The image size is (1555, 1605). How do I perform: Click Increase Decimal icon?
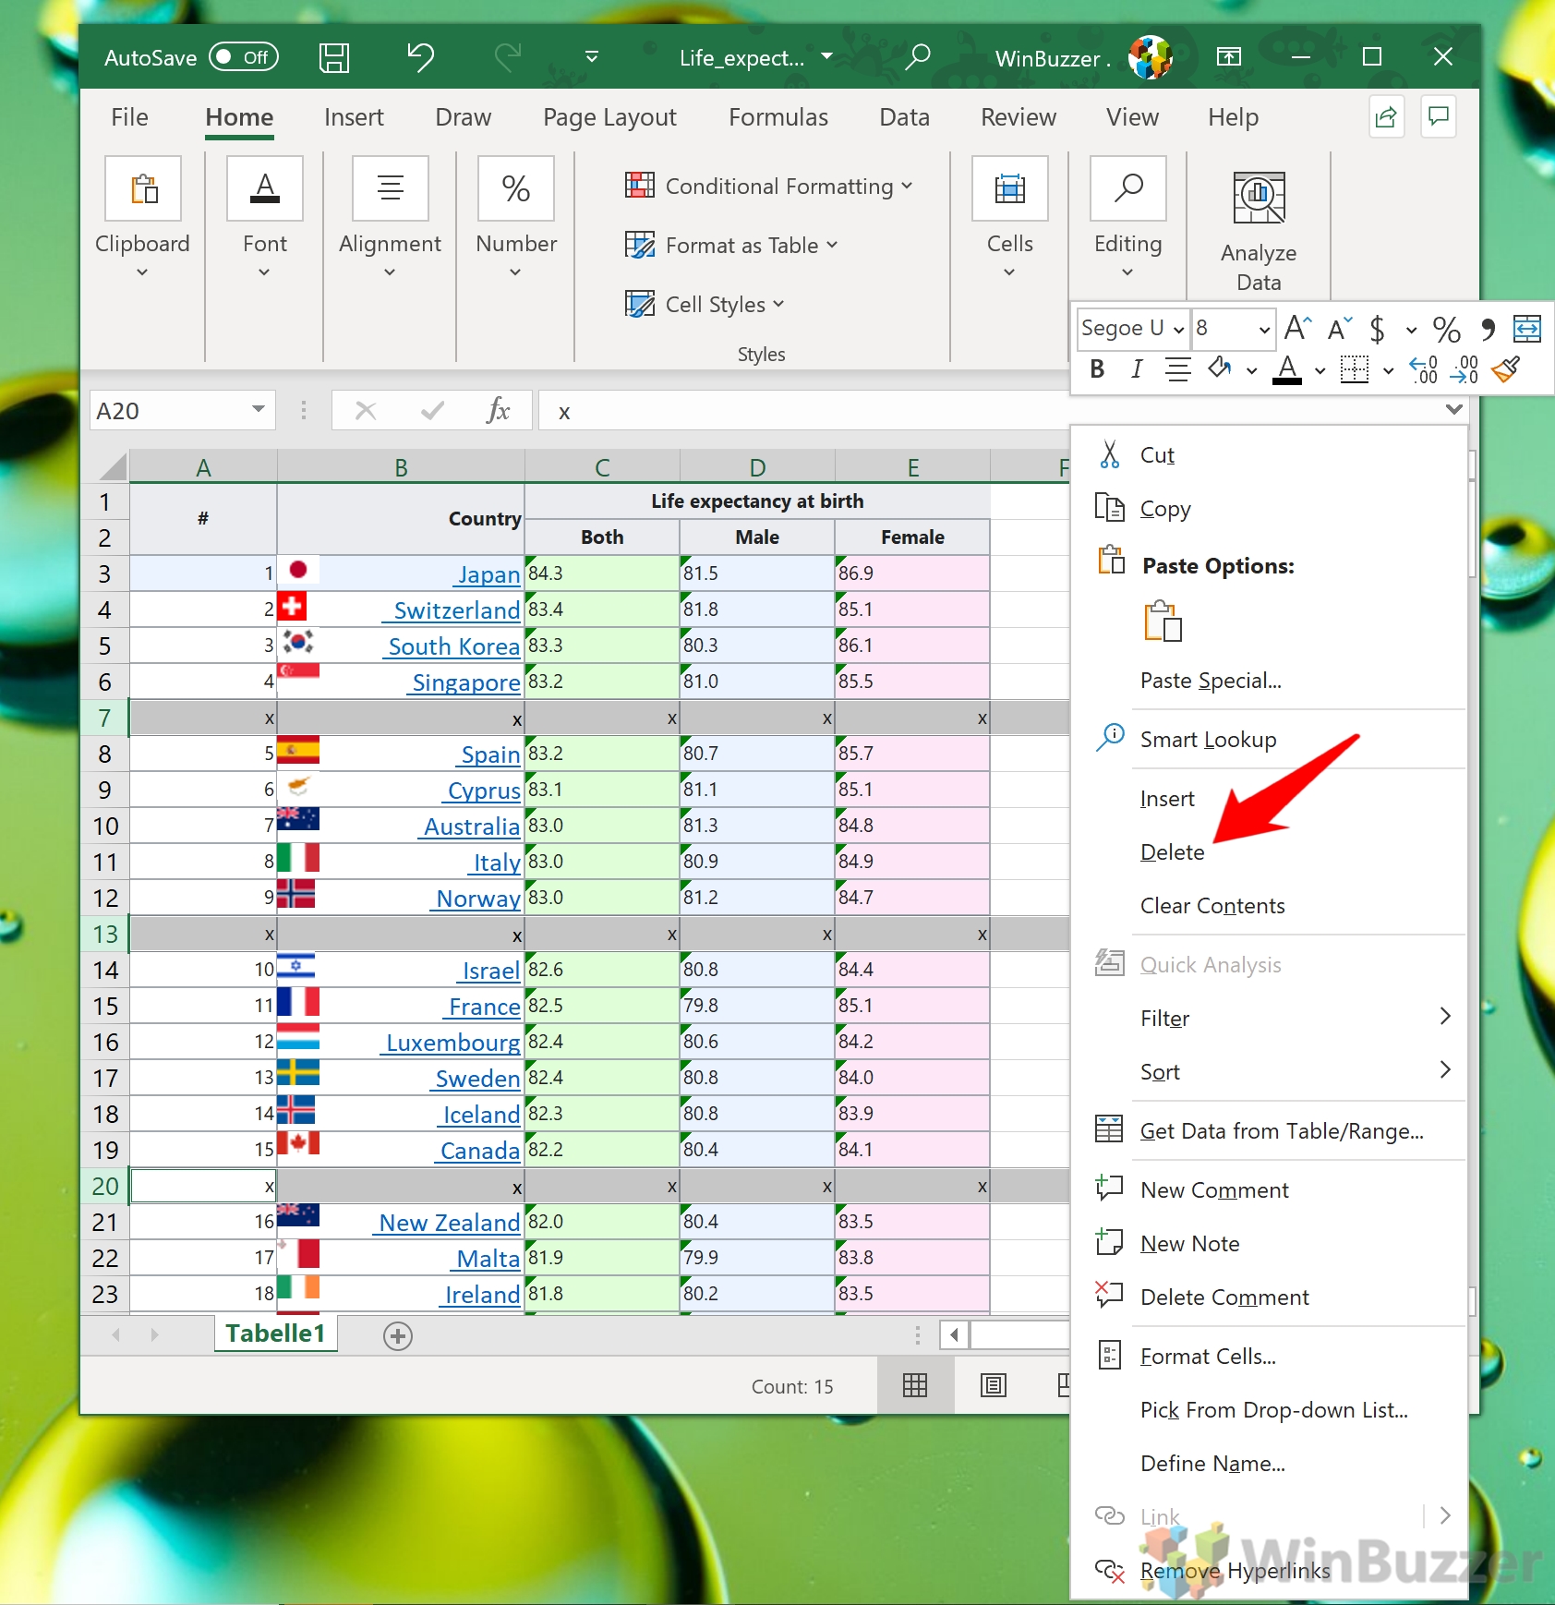(1423, 369)
